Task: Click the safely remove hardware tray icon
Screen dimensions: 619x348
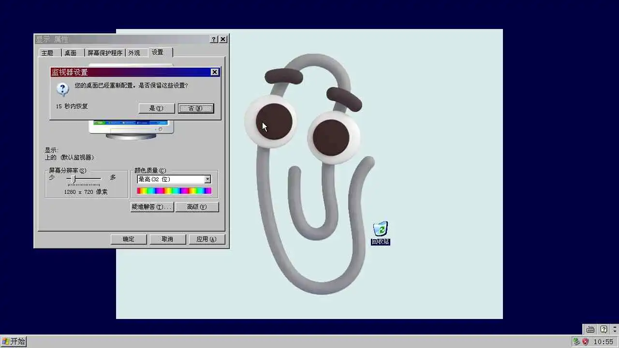Action: pyautogui.click(x=576, y=342)
